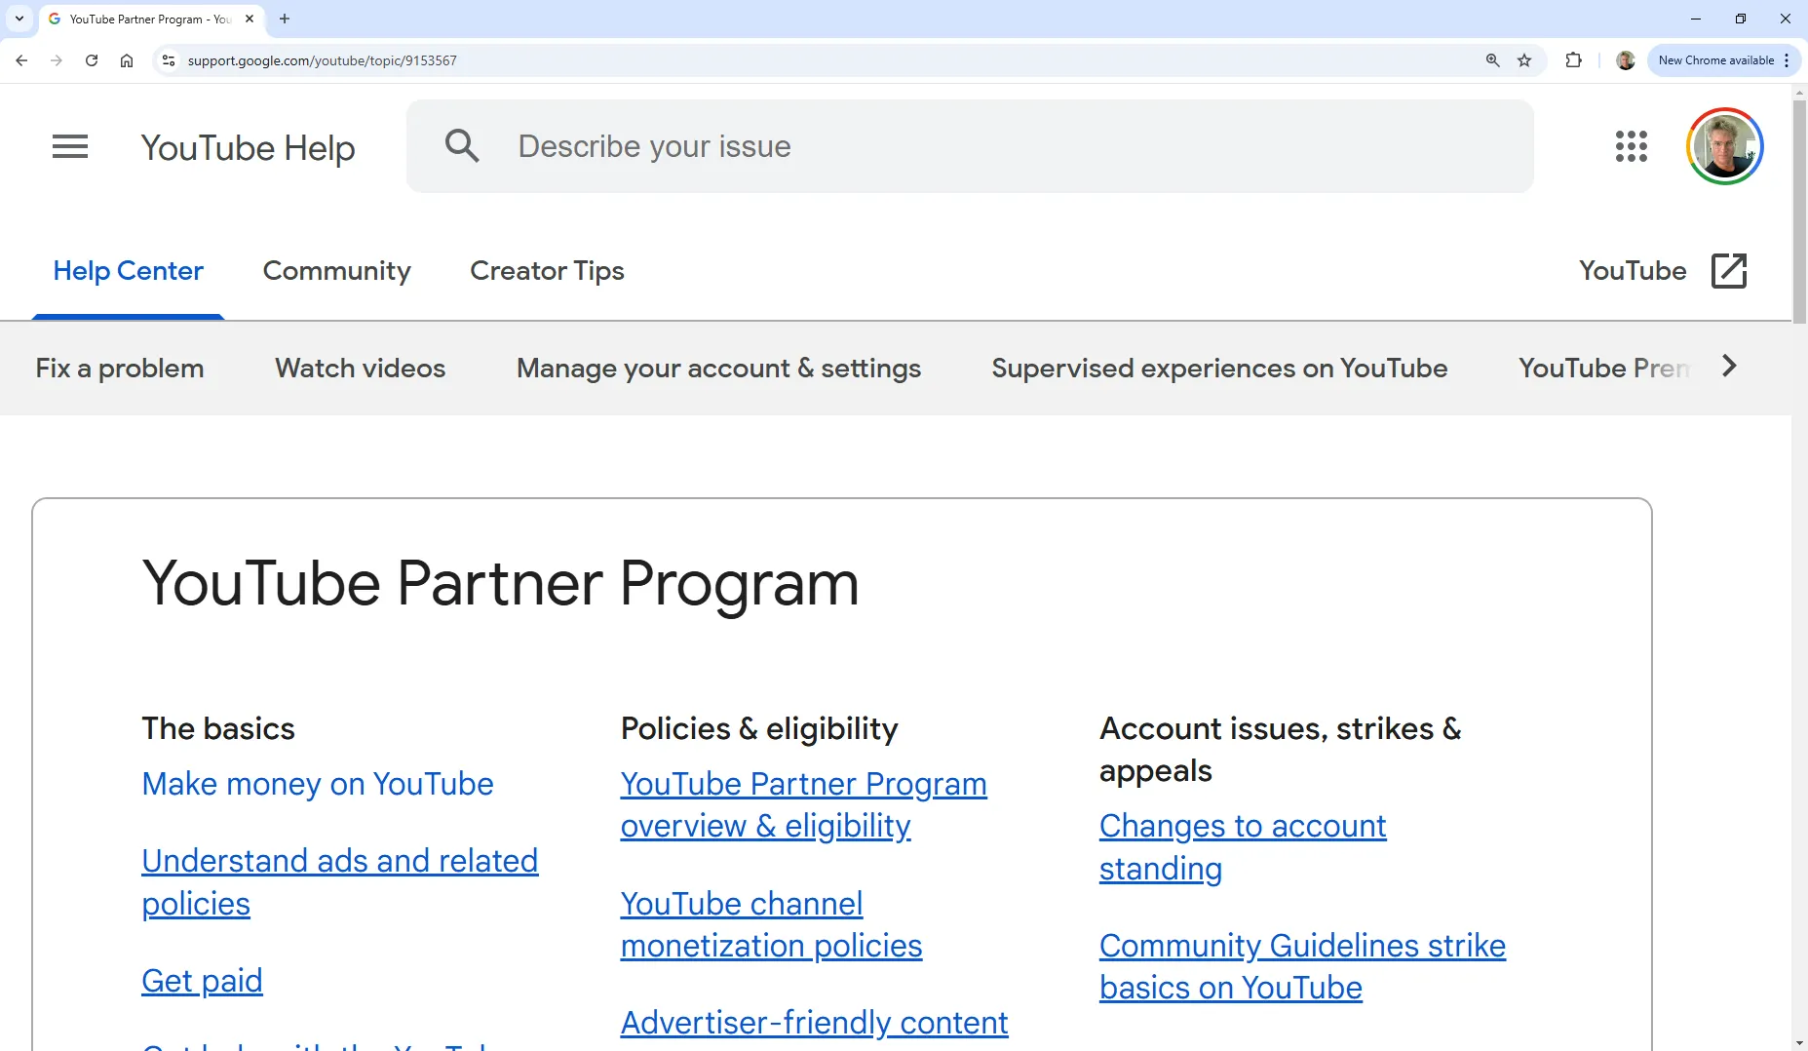Go back to the previous page

click(21, 60)
